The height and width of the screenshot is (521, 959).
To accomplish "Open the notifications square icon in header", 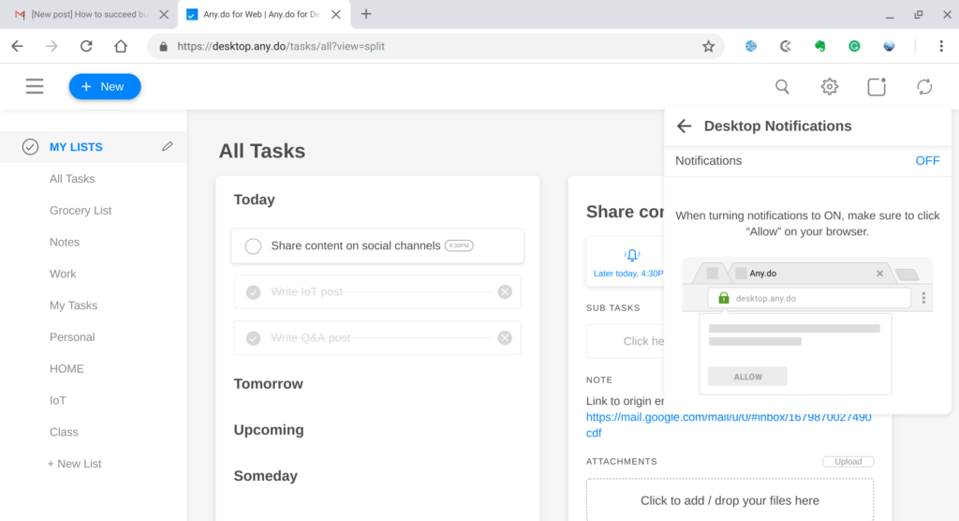I will tap(877, 87).
